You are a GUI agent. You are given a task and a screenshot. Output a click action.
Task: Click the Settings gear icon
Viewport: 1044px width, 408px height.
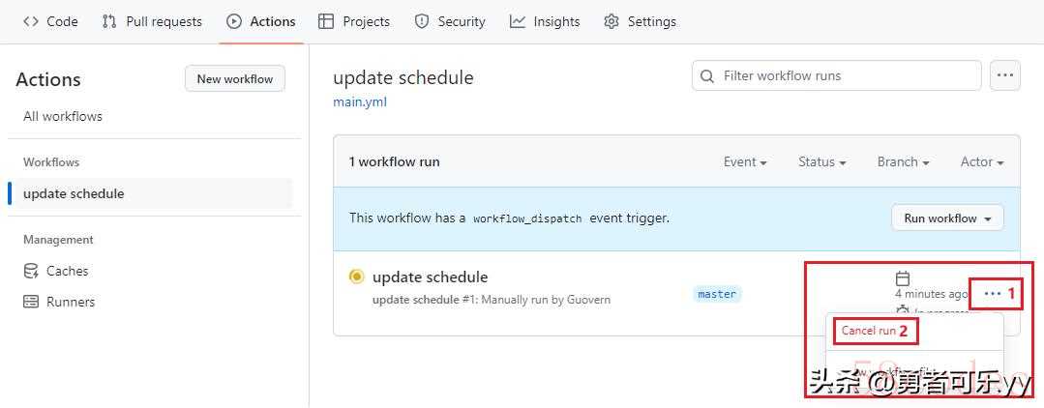point(611,21)
